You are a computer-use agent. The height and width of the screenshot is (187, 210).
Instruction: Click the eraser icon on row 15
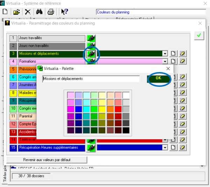click(182, 148)
